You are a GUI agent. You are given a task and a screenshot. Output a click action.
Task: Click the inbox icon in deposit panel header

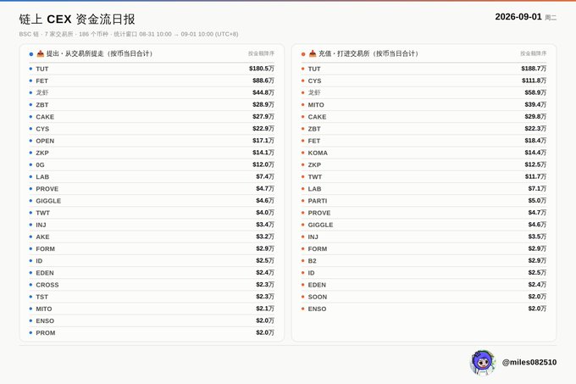[x=313, y=53]
